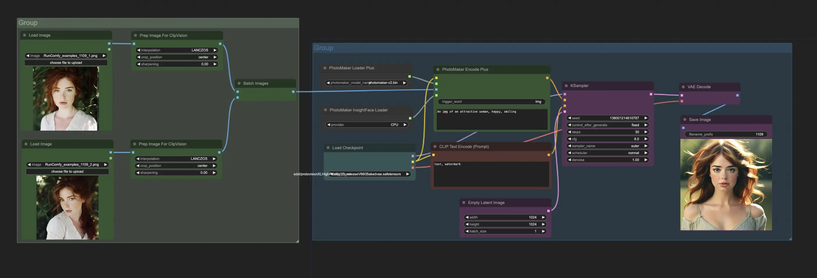
Task: Collapse the Load Checkpoint node dot
Action: coord(328,148)
